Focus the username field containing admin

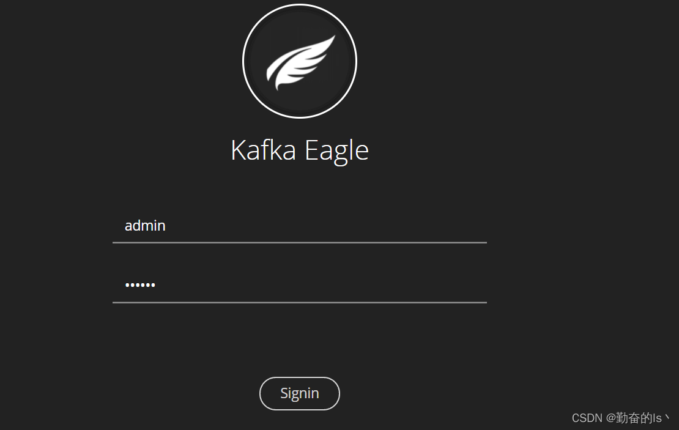click(x=300, y=226)
